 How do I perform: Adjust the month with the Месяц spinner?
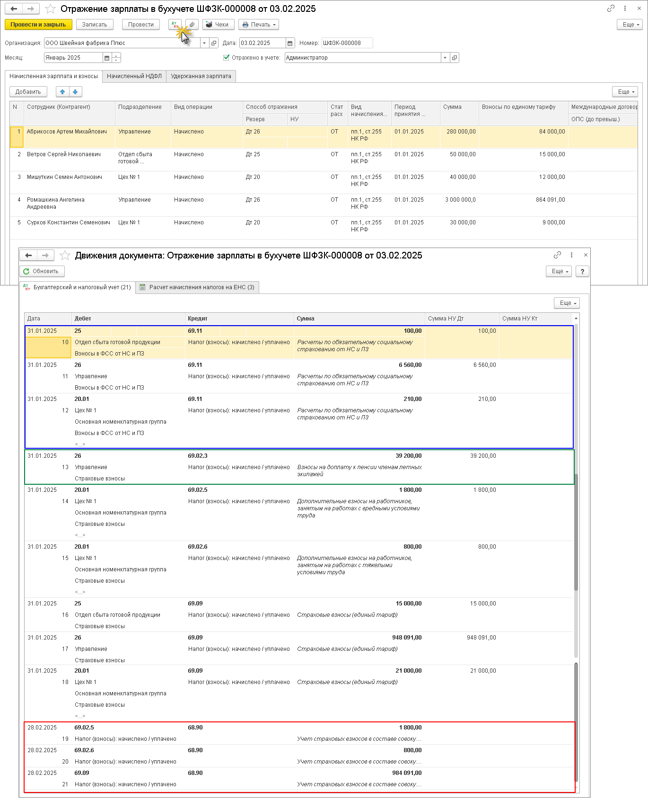[116, 58]
